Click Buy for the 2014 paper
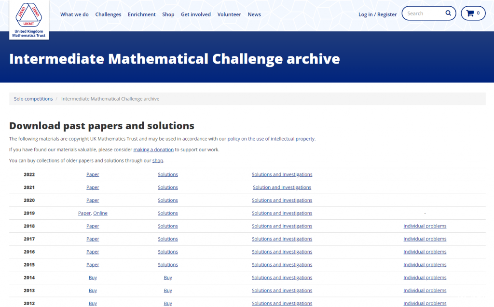The width and height of the screenshot is (494, 307). tap(93, 278)
